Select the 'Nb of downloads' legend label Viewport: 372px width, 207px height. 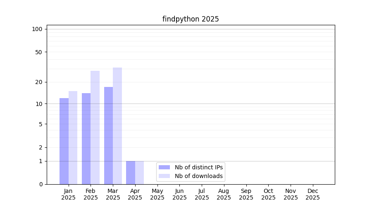pos(199,176)
